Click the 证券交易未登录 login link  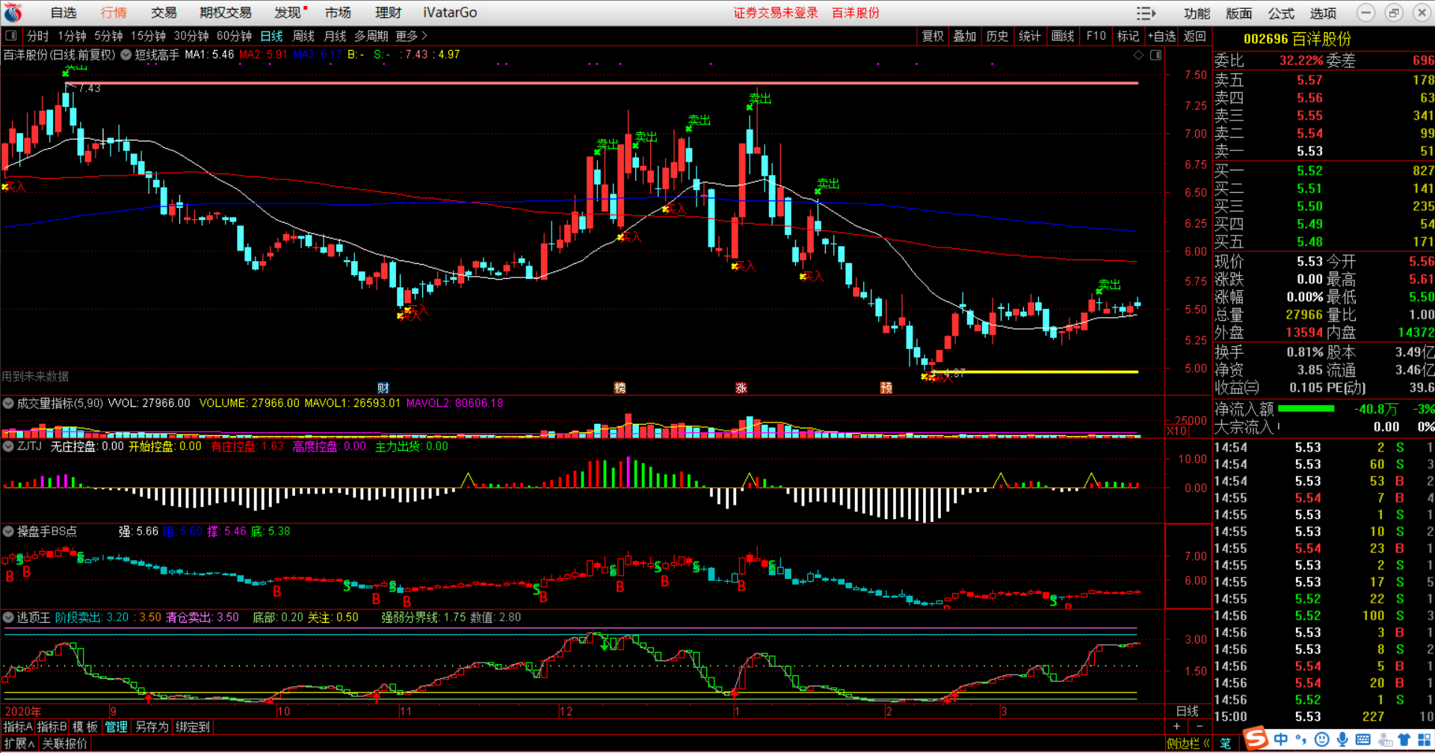click(776, 13)
